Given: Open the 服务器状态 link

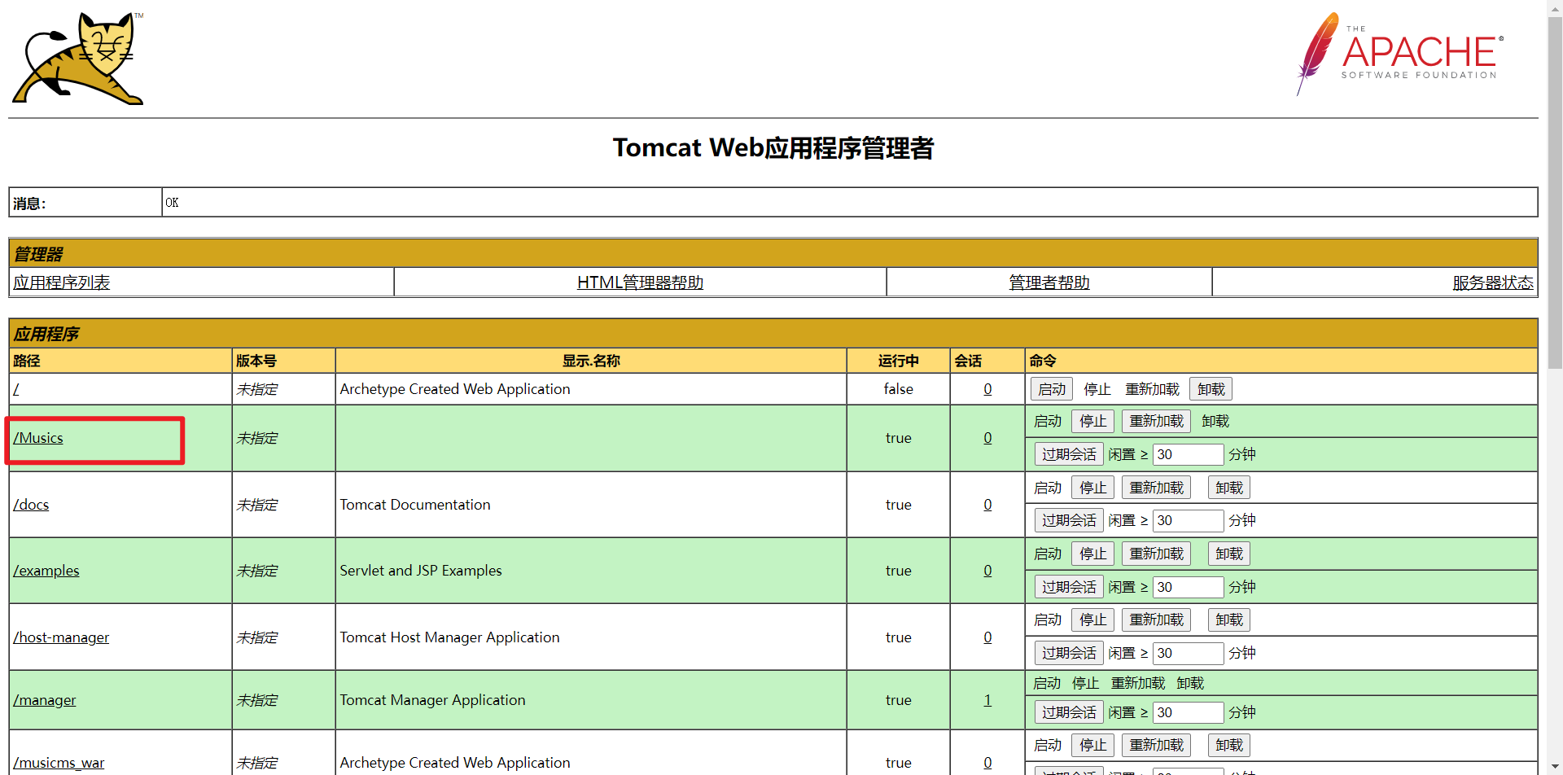Looking at the screenshot, I should click(x=1493, y=282).
